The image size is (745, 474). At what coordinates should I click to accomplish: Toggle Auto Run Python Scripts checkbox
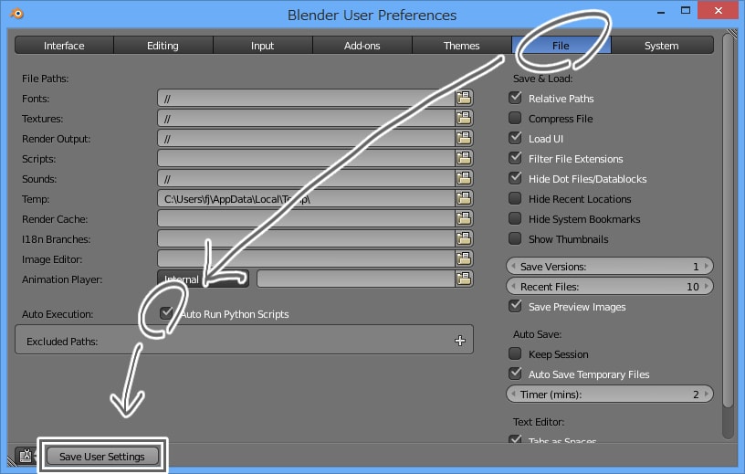click(166, 313)
